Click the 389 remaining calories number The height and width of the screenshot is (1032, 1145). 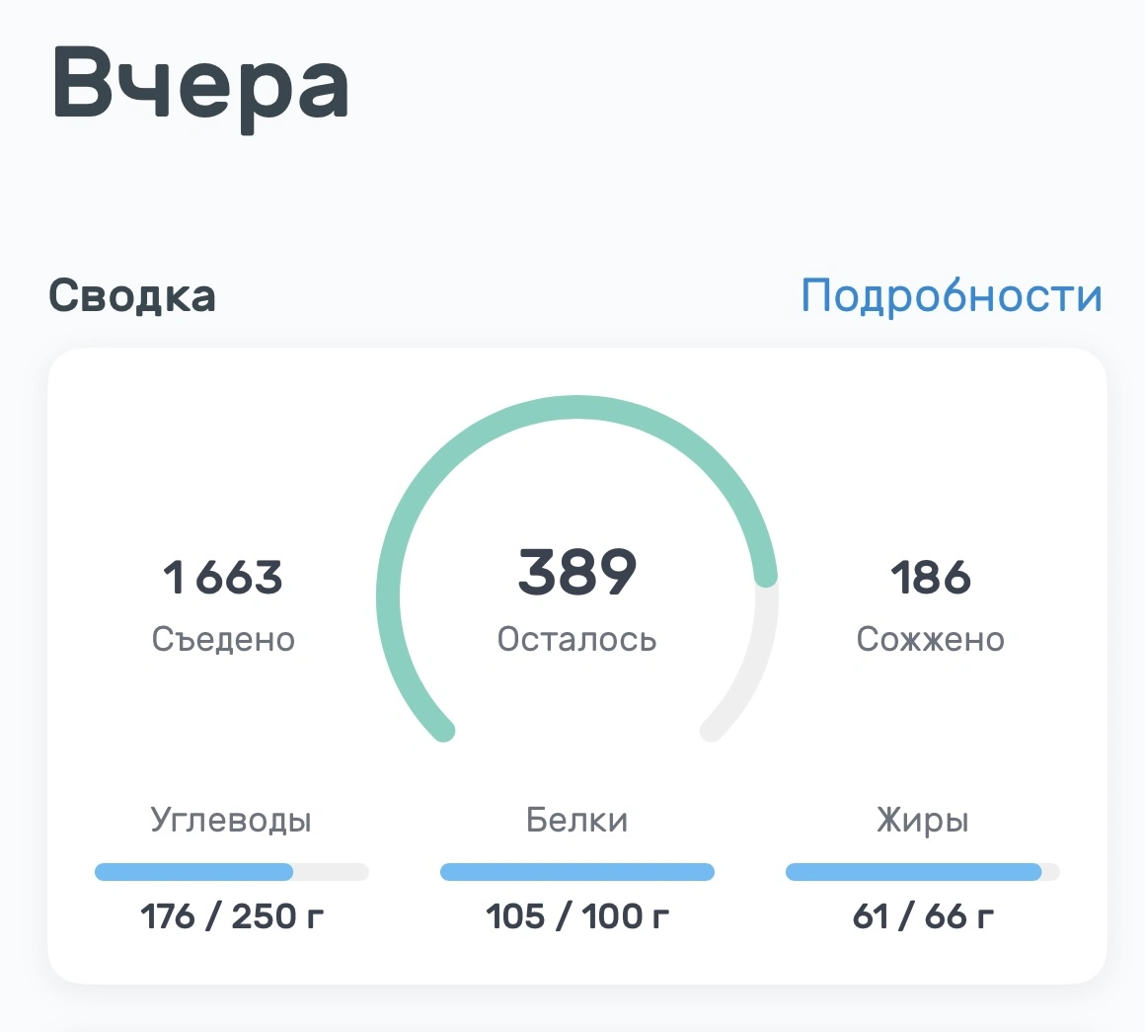pyautogui.click(x=577, y=573)
